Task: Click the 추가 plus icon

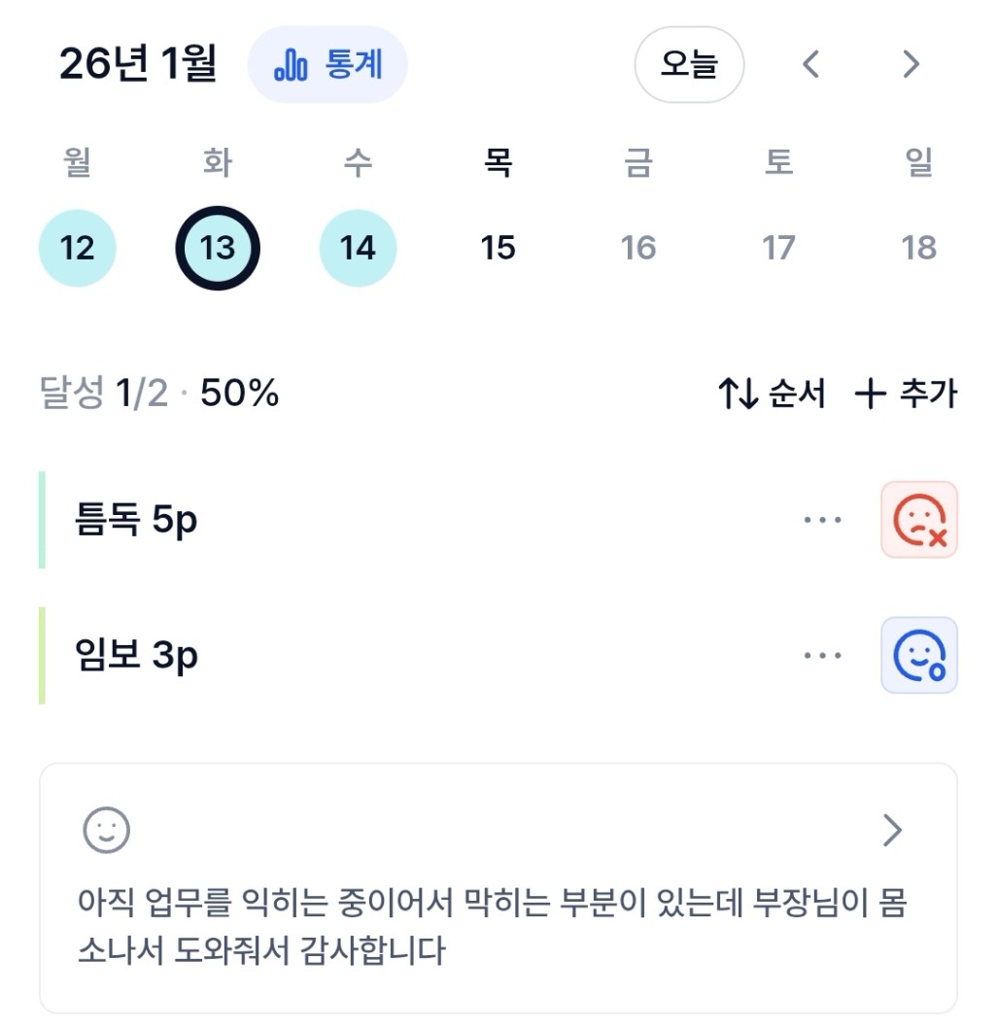Action: [870, 394]
